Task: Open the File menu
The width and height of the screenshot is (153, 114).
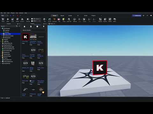Action: [2, 13]
